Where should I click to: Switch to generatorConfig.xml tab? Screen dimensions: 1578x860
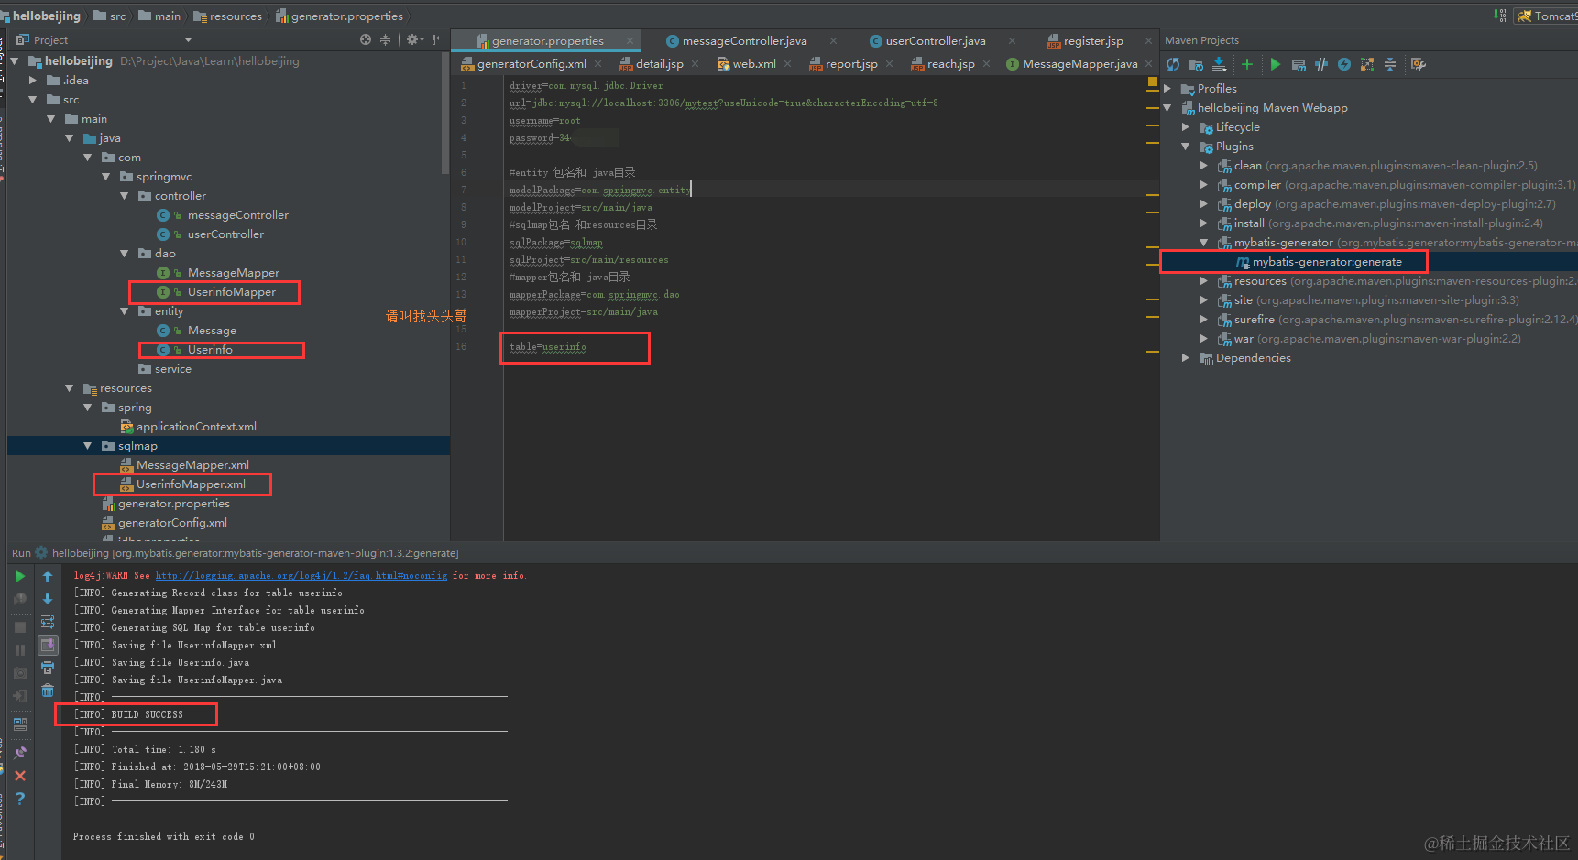(531, 63)
